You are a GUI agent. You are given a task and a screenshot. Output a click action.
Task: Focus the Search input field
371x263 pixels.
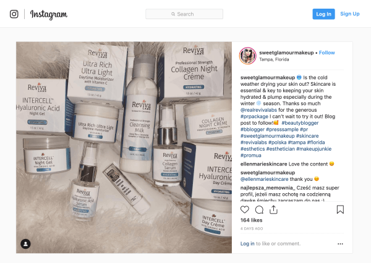[184, 14]
